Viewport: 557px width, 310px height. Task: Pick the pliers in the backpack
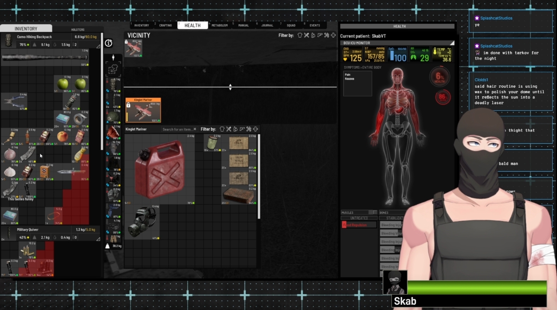pos(14,102)
